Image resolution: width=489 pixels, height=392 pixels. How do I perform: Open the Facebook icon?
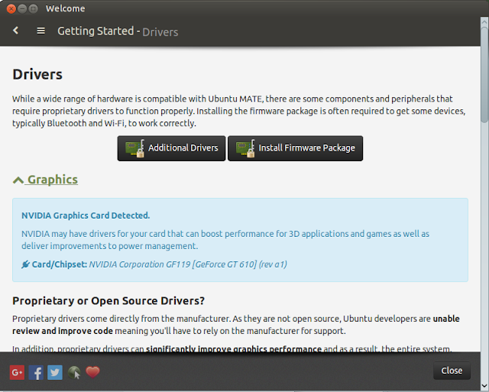point(36,372)
